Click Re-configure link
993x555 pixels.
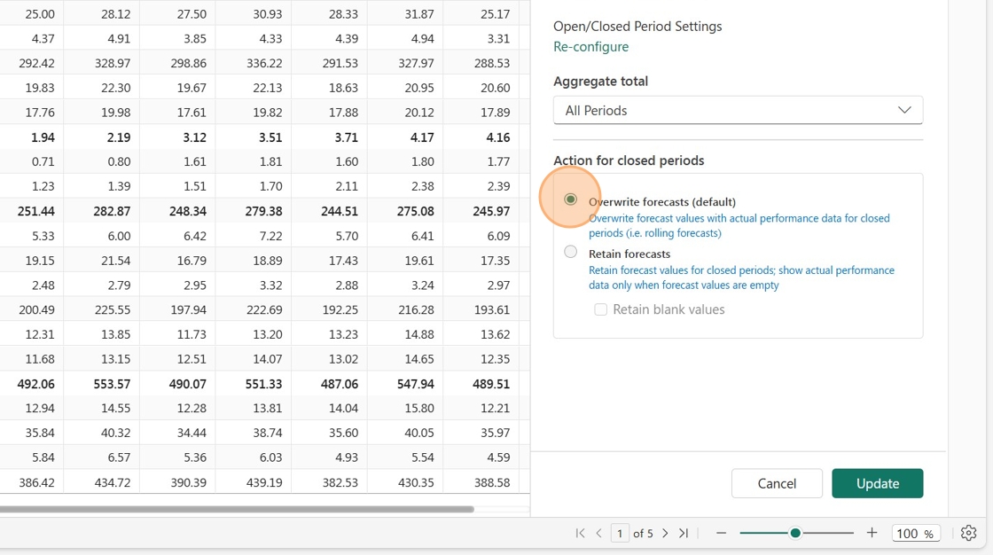[590, 47]
